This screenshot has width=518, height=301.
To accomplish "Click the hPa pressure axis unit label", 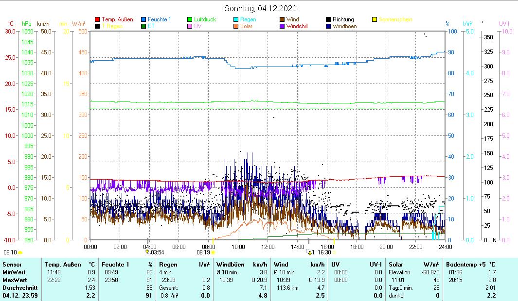I will click(x=26, y=23).
